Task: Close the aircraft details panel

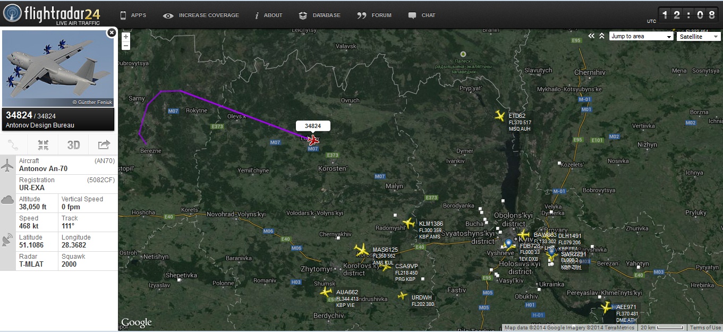Action: coord(112,32)
